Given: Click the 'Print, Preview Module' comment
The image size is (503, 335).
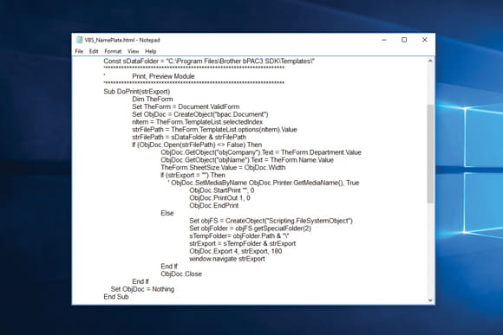Looking at the screenshot, I should [x=163, y=76].
